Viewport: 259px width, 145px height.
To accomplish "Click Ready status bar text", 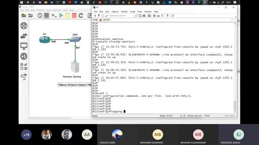I will point(95,116).
